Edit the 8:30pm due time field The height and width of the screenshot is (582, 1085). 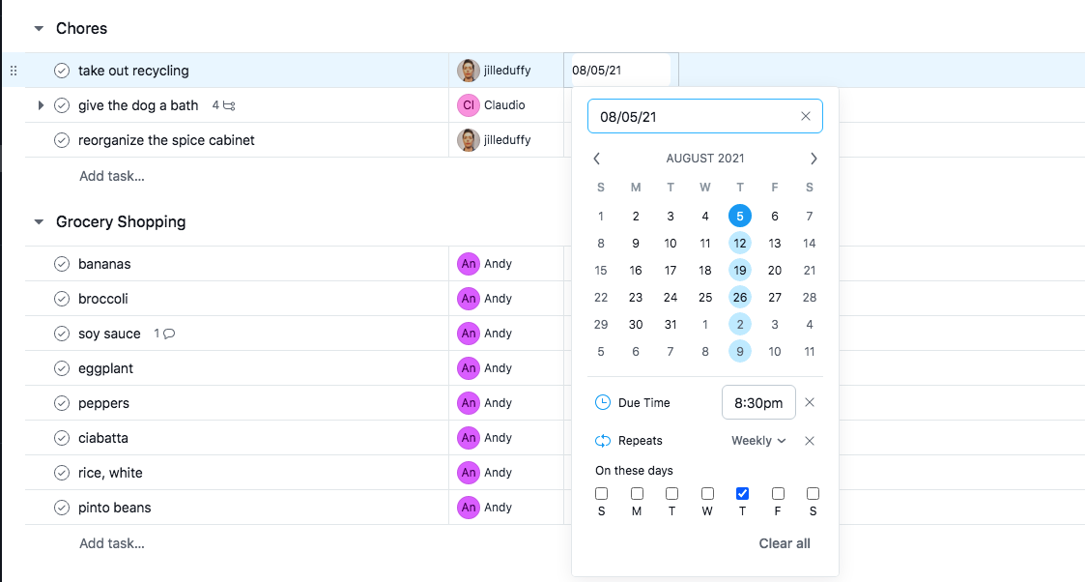(x=758, y=402)
